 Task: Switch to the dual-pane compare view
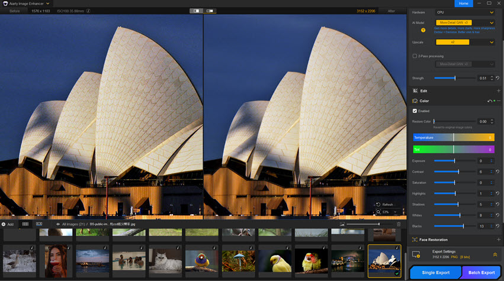(x=210, y=11)
